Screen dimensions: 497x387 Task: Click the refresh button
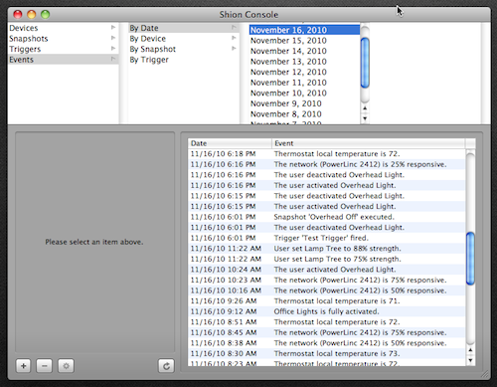[166, 366]
